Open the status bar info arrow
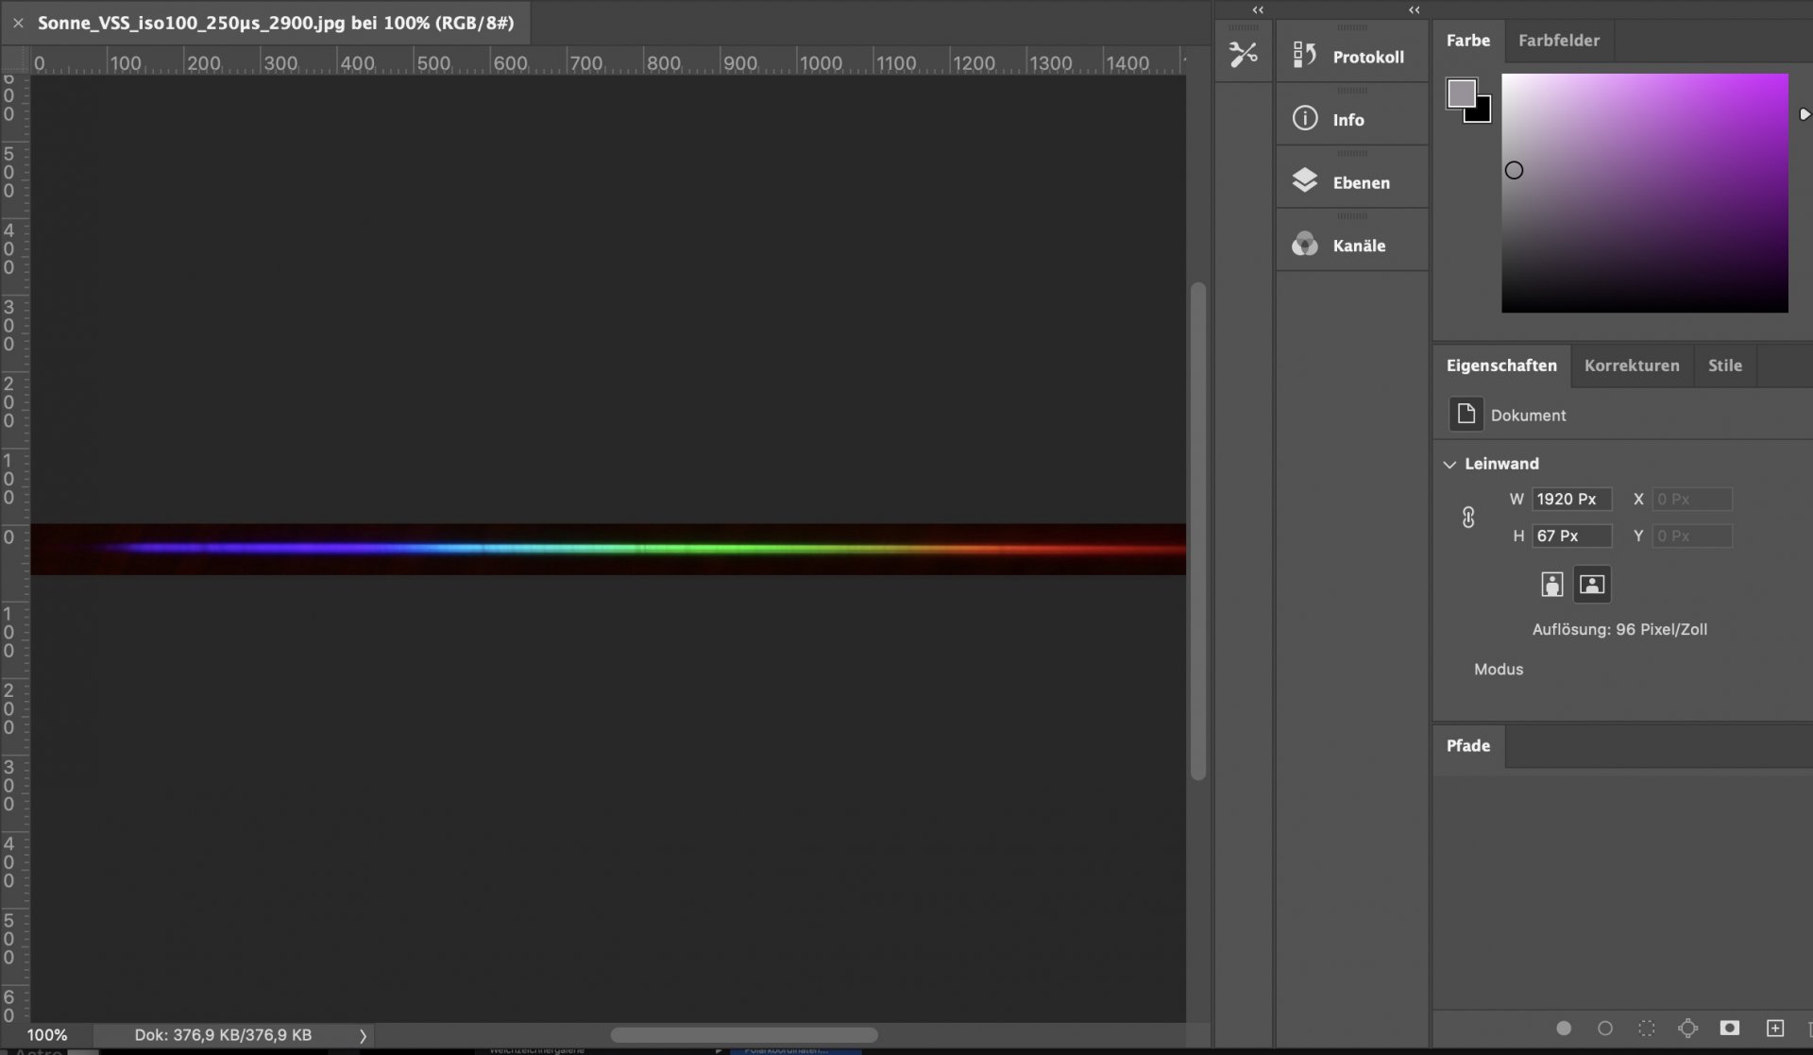 coord(363,1035)
